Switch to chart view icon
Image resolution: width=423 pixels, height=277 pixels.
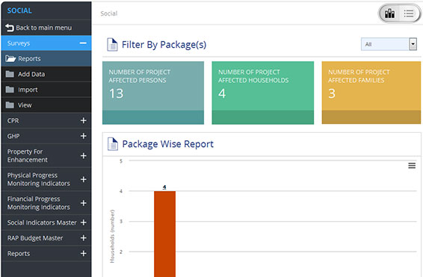[389, 13]
